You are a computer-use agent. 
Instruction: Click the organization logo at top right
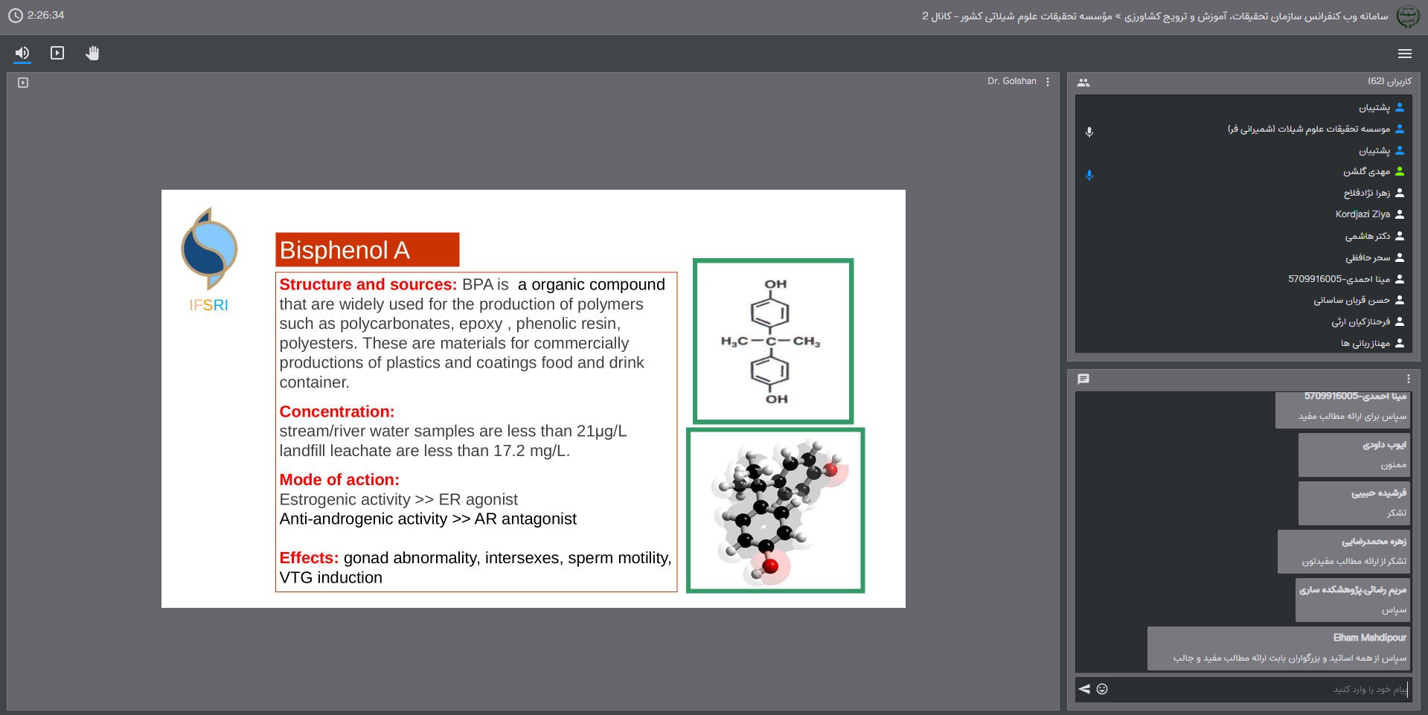pyautogui.click(x=1408, y=16)
